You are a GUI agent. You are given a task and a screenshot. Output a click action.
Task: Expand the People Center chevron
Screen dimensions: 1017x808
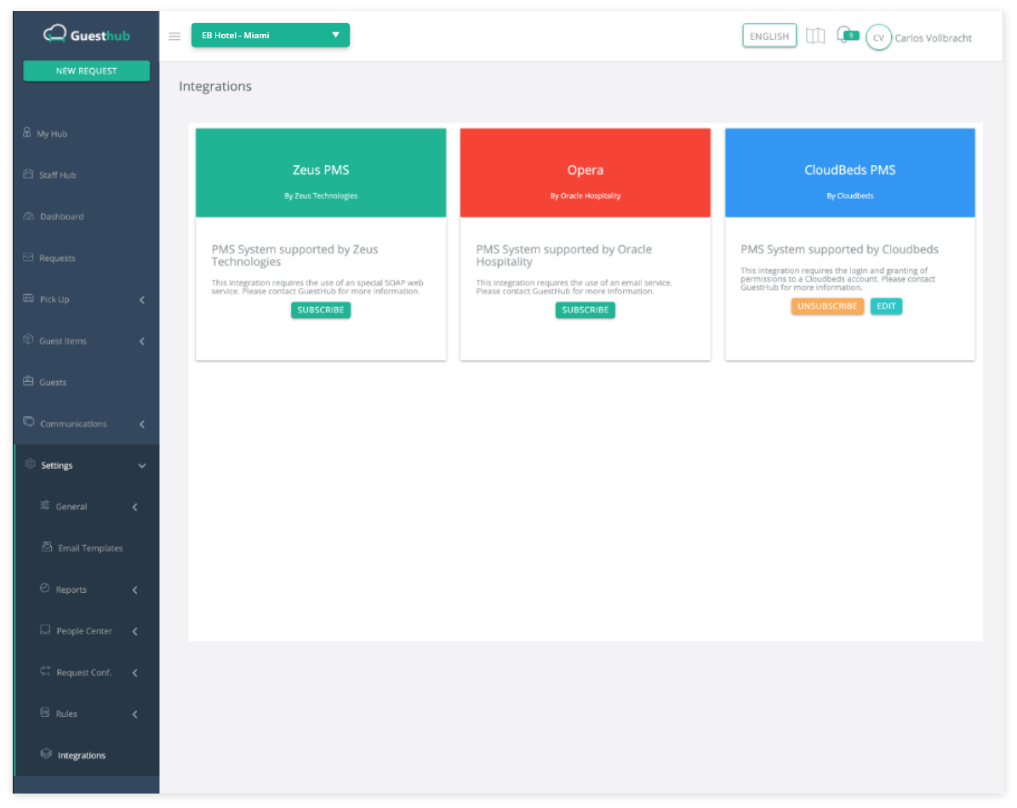pyautogui.click(x=135, y=631)
